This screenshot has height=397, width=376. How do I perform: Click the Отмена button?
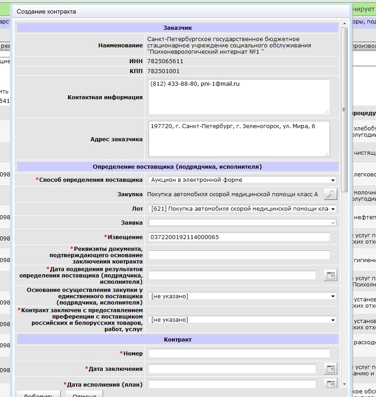84,394
